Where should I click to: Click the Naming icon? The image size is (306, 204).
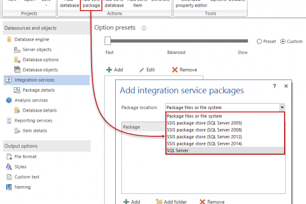9,187
